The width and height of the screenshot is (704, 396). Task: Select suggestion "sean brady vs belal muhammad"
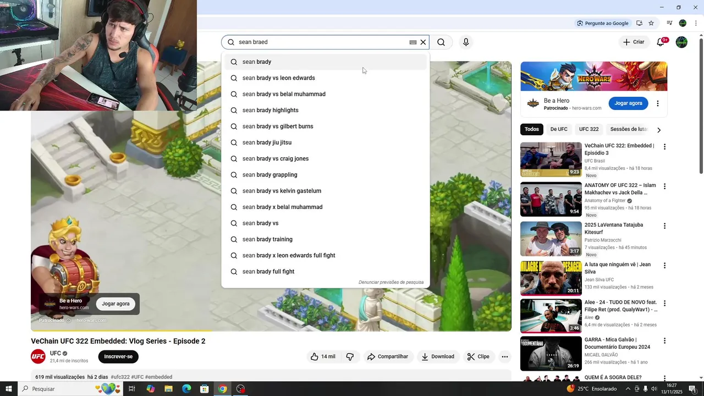pos(325,94)
